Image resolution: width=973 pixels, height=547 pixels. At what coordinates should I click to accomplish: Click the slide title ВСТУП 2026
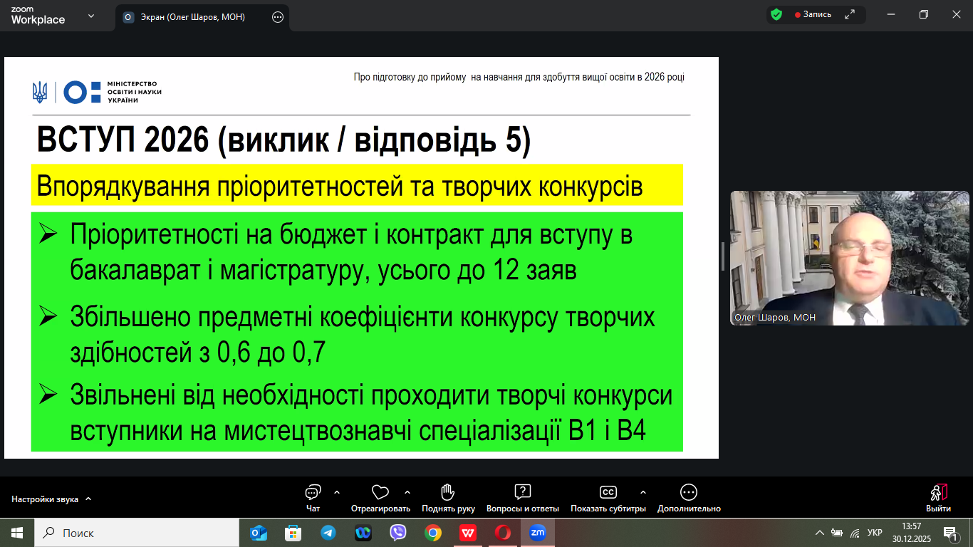[x=284, y=140]
